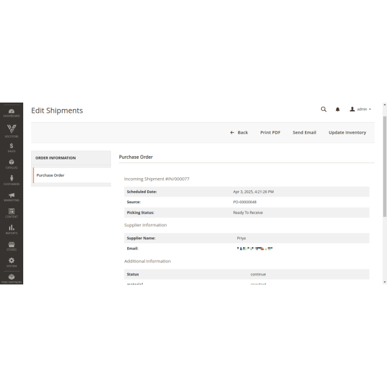Open the Marketing megaphone icon menu

click(12, 196)
